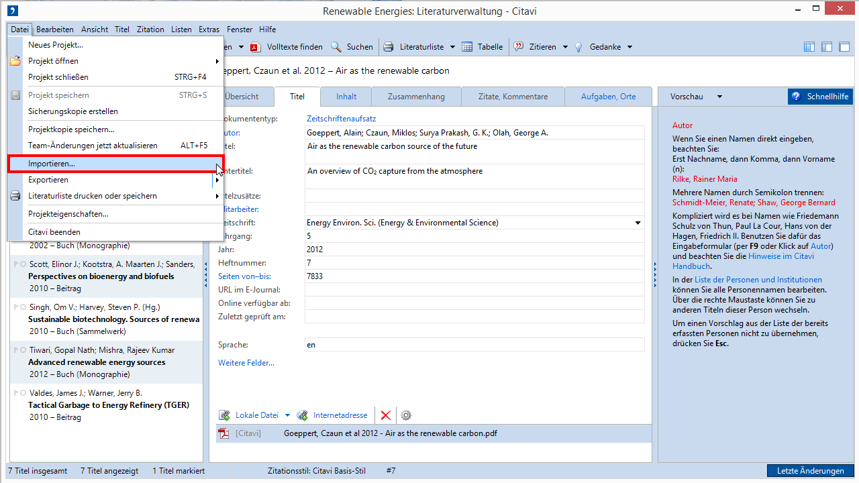Screen dimensions: 859x483
Task: Open the Tabelle view icon
Action: (x=468, y=47)
